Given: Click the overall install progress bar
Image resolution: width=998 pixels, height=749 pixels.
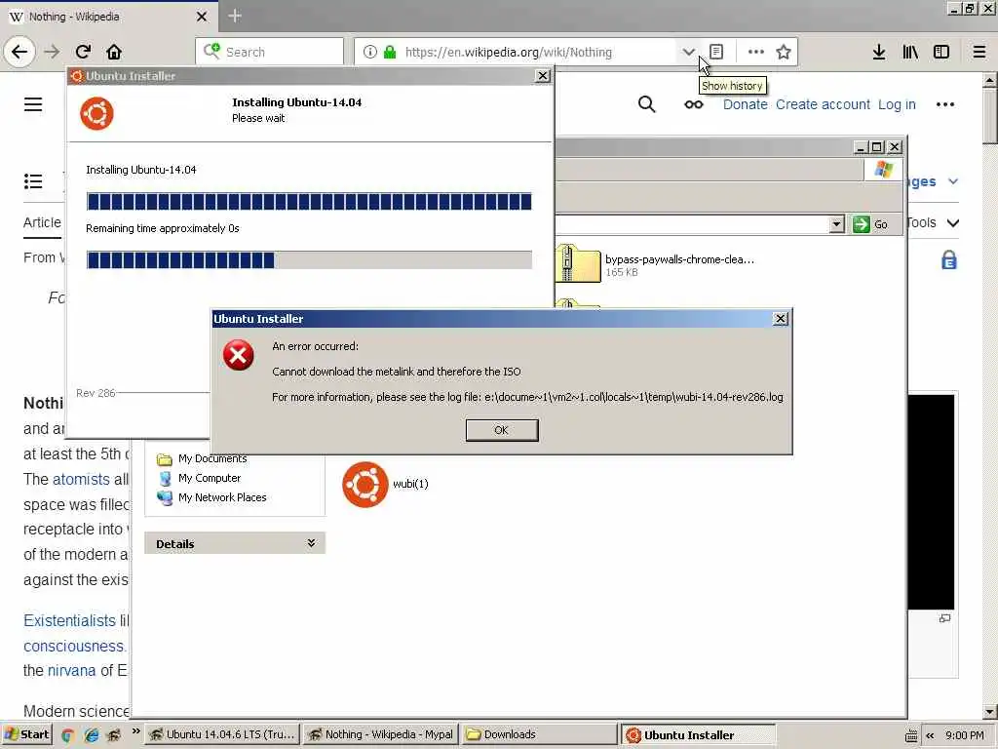Looking at the screenshot, I should [x=309, y=201].
